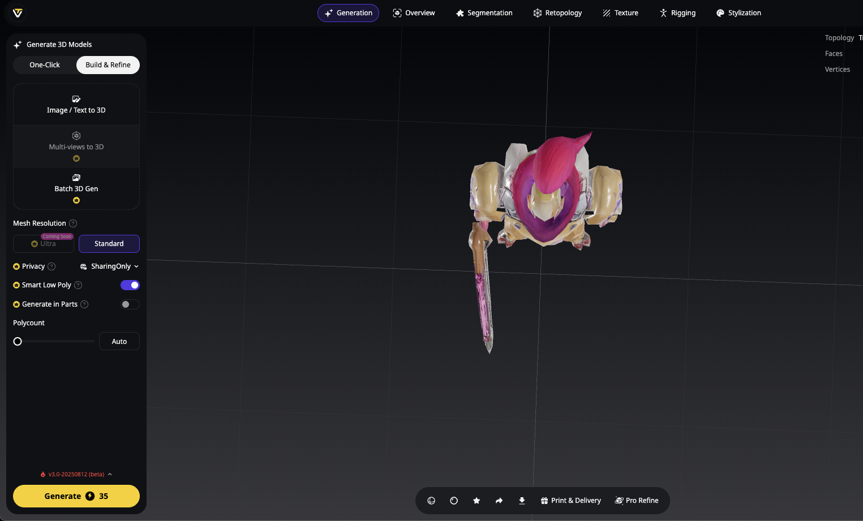Click the Tripo logo in top-left corner

[18, 13]
